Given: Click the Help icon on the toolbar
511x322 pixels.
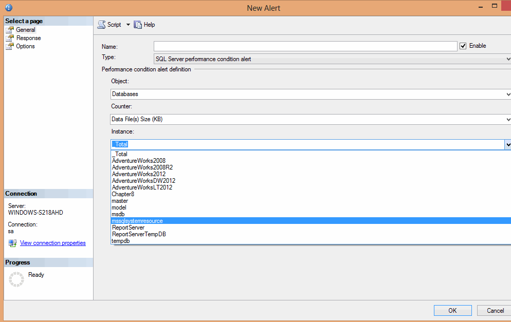Looking at the screenshot, I should [137, 24].
